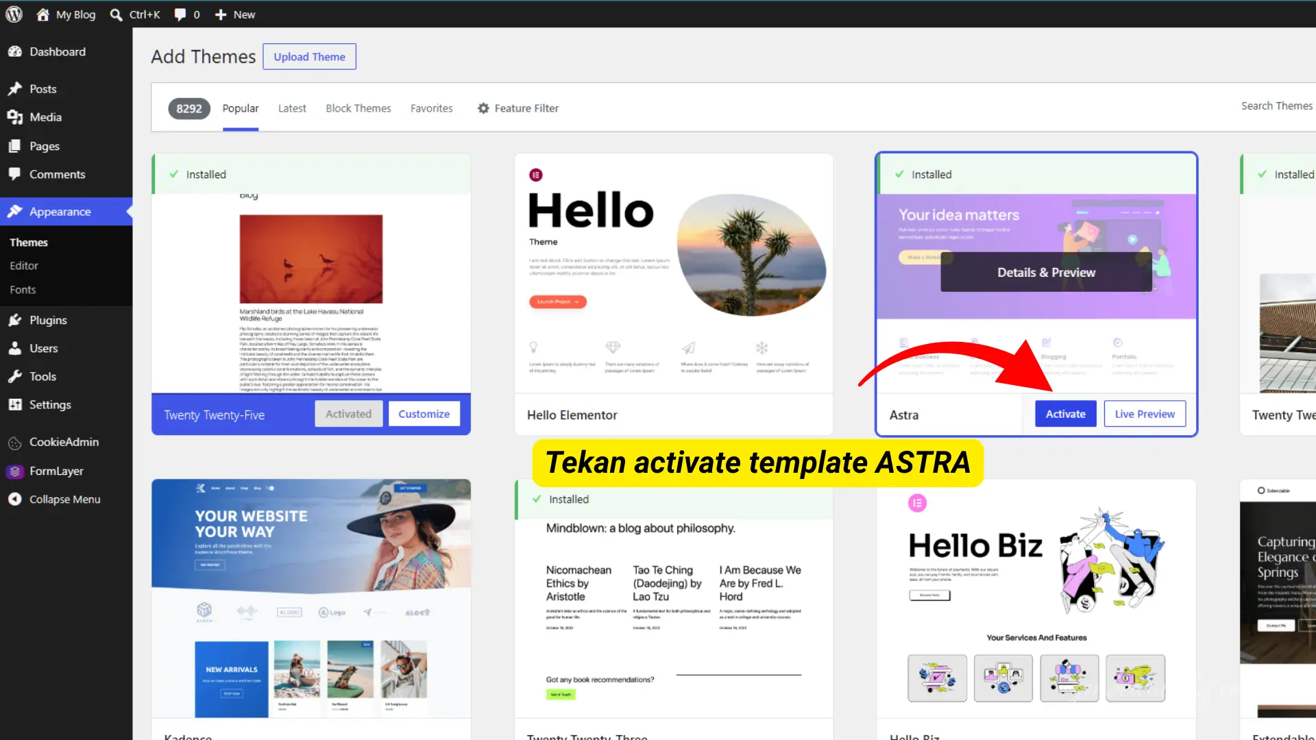Open Details & Preview for Astra
The image size is (1316, 740).
(1046, 273)
